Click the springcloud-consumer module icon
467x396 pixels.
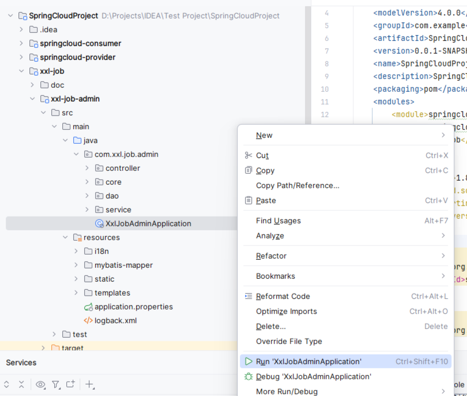pyautogui.click(x=33, y=43)
